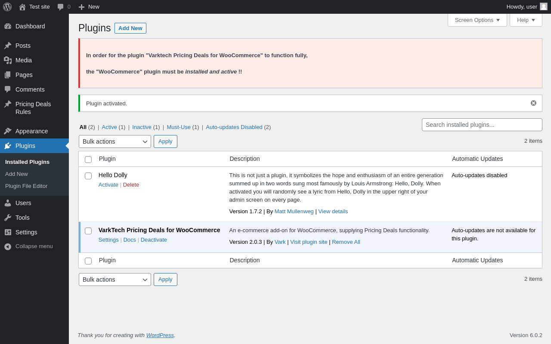The height and width of the screenshot is (344, 551).
Task: Click the top Apply button
Action: click(165, 141)
